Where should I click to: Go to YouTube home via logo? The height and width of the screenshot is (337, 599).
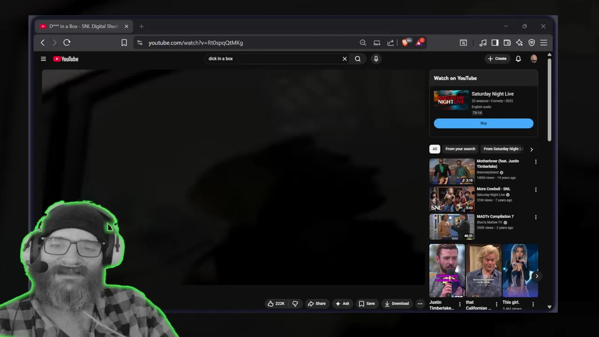(66, 59)
